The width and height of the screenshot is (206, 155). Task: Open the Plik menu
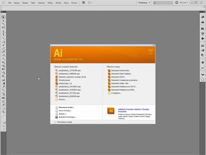pyautogui.click(x=10, y=3)
